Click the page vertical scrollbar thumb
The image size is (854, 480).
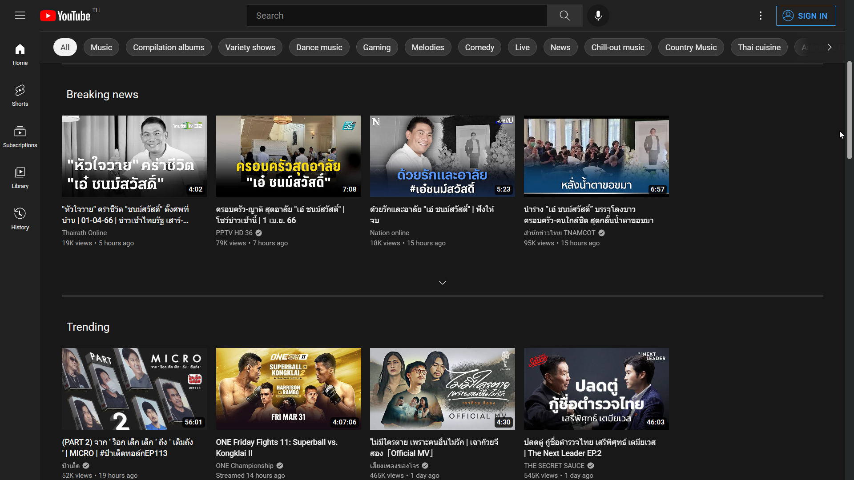click(x=849, y=110)
